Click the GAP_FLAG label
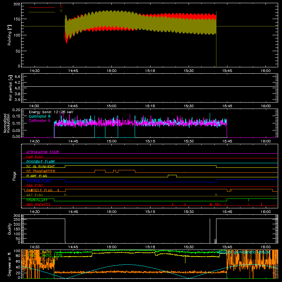The image size is (282, 282). 35,157
